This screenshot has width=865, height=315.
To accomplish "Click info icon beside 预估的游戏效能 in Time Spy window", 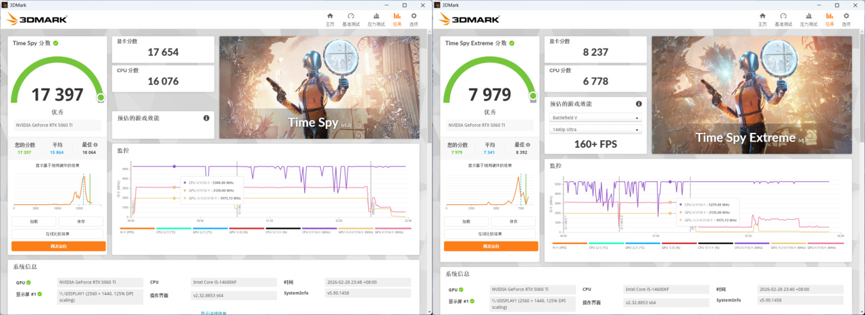I will click(206, 118).
